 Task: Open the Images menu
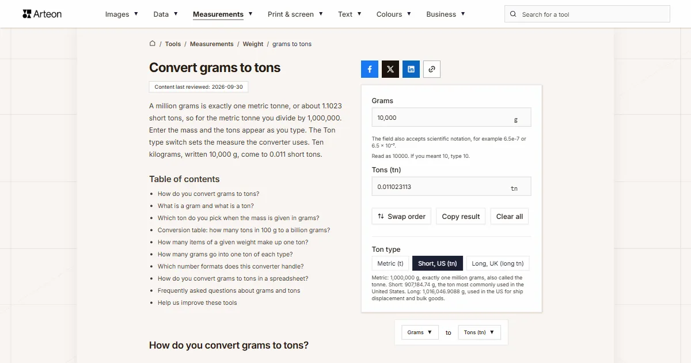click(122, 14)
